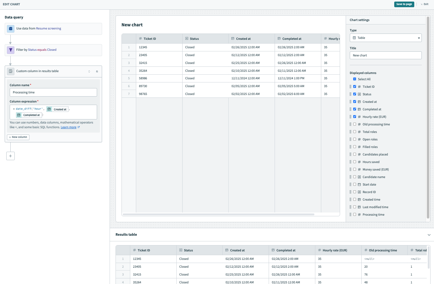Screen dimensions: 434x284
Task: Click the custom column step icon
Action: (11, 71)
